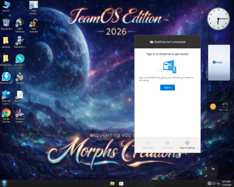
Task: Launch Google Chrome from the desktop
Action: pos(6,116)
